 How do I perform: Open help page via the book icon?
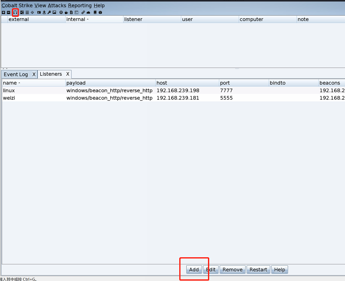(x=95, y=12)
